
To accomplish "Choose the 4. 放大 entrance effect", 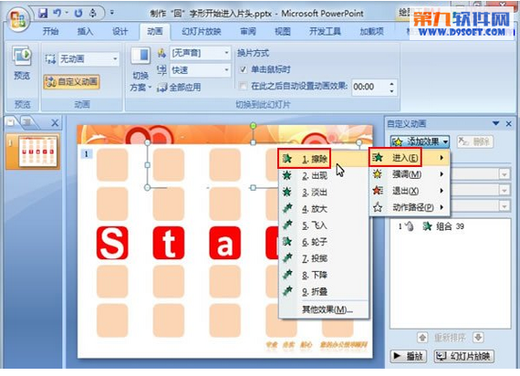I will click(323, 209).
